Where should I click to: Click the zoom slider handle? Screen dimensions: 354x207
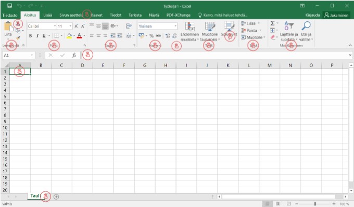[x=315, y=204]
